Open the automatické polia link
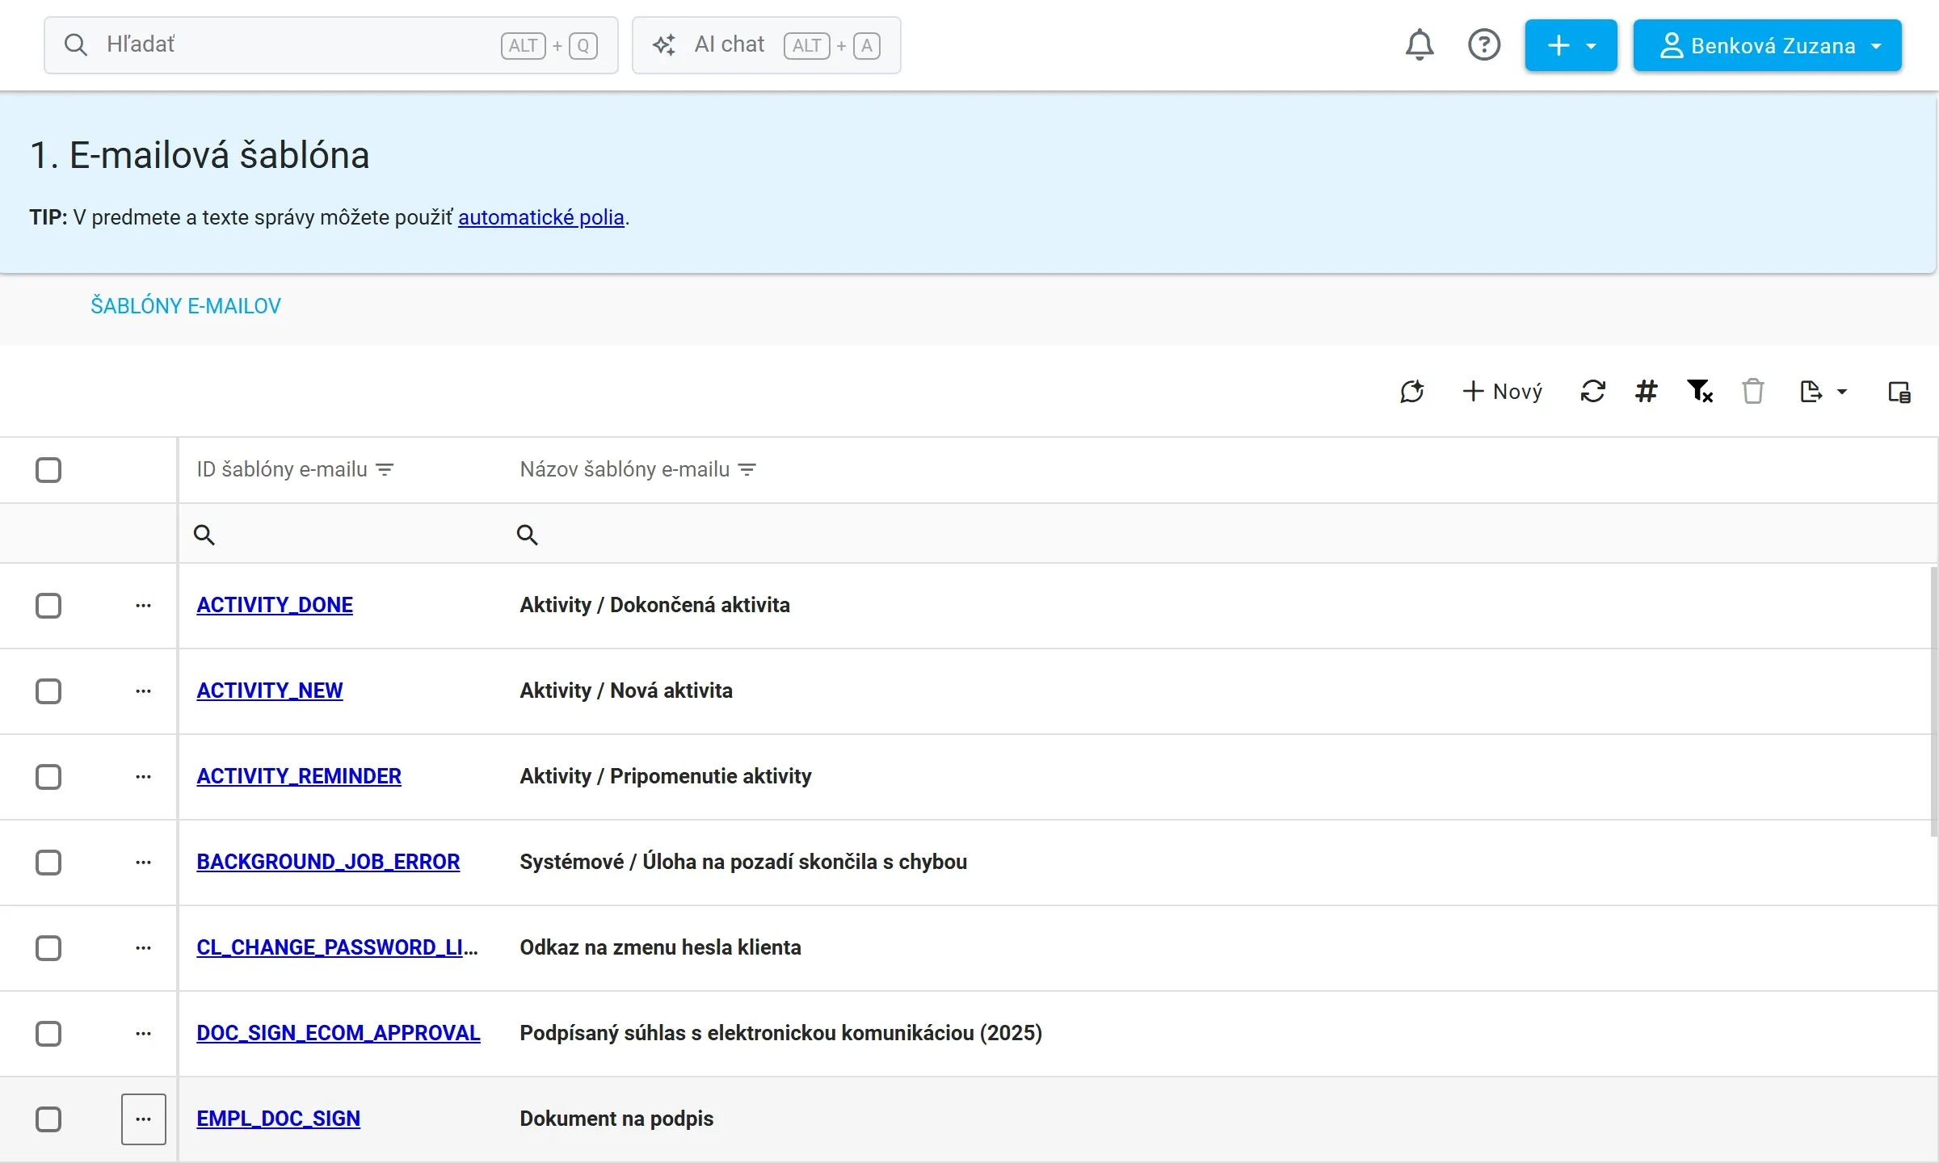This screenshot has width=1939, height=1163. pos(541,217)
